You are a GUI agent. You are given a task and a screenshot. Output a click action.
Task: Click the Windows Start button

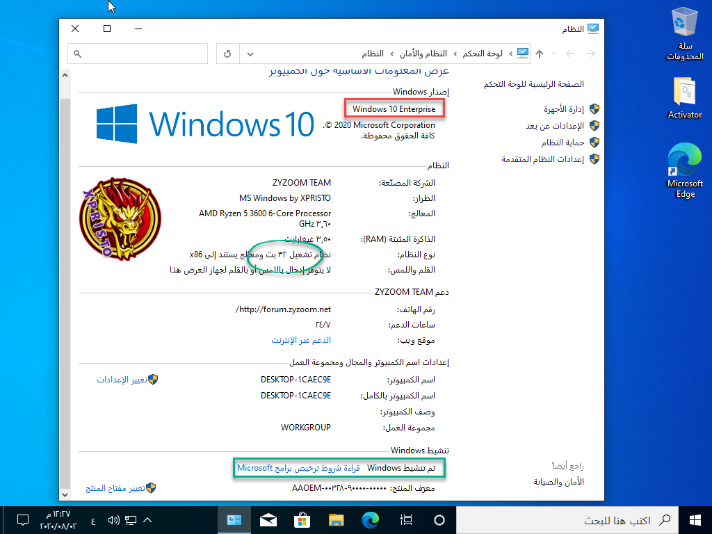pyautogui.click(x=695, y=520)
